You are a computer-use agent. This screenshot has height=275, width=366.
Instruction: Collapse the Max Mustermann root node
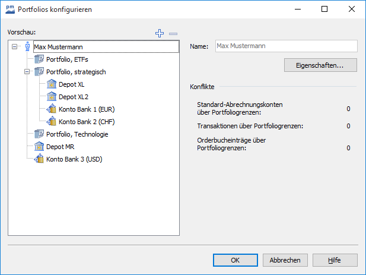pos(14,47)
